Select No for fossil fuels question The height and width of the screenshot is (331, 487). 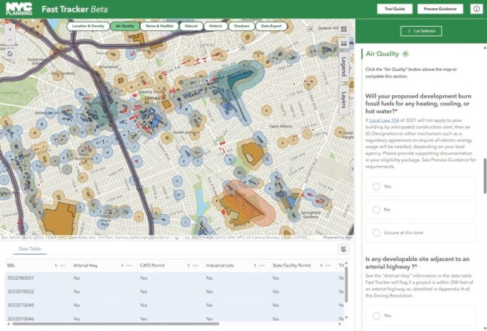[420, 210]
